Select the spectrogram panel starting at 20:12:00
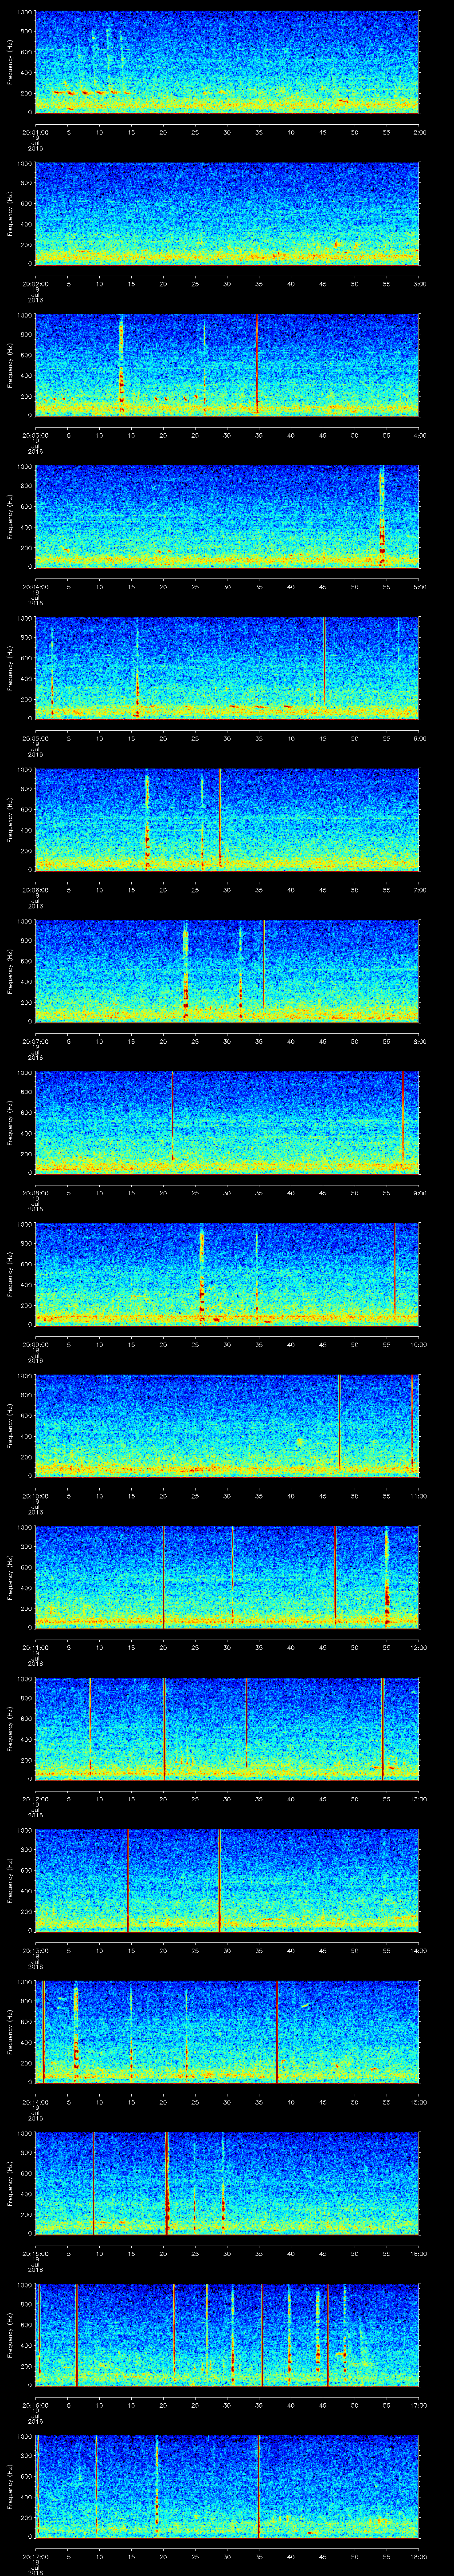This screenshot has height=2576, width=454. pyautogui.click(x=227, y=1728)
